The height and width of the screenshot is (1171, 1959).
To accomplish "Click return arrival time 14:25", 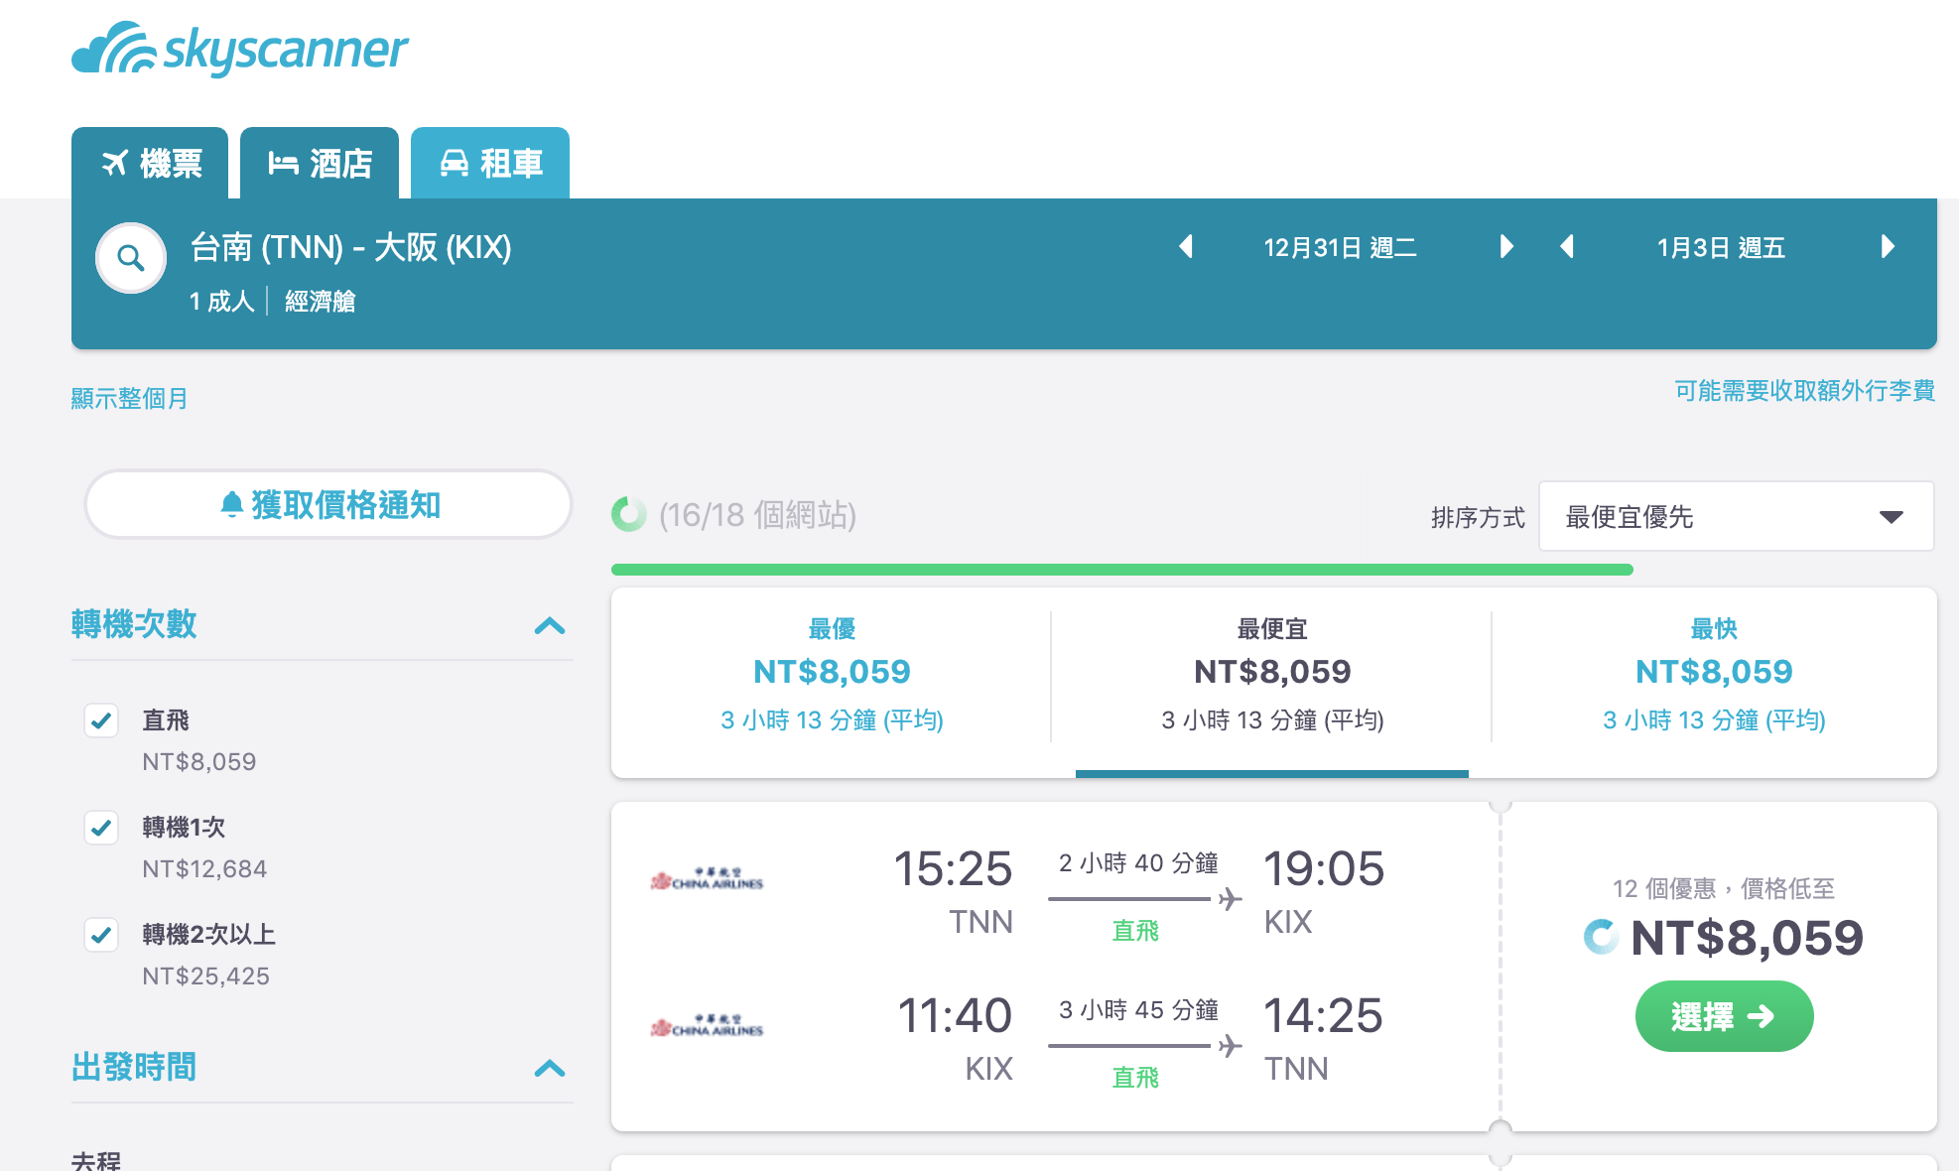I will [1323, 1016].
